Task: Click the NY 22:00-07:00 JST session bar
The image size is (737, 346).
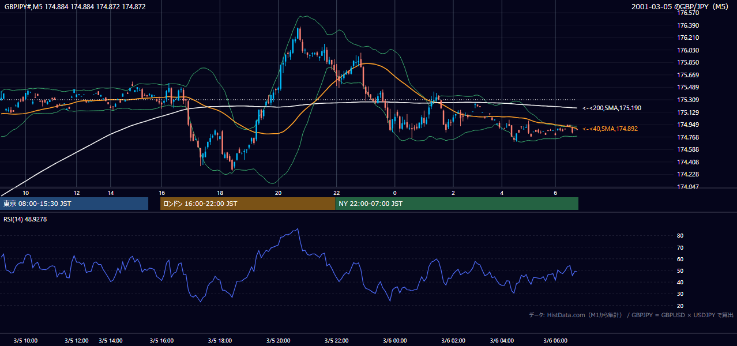Action: click(x=457, y=204)
